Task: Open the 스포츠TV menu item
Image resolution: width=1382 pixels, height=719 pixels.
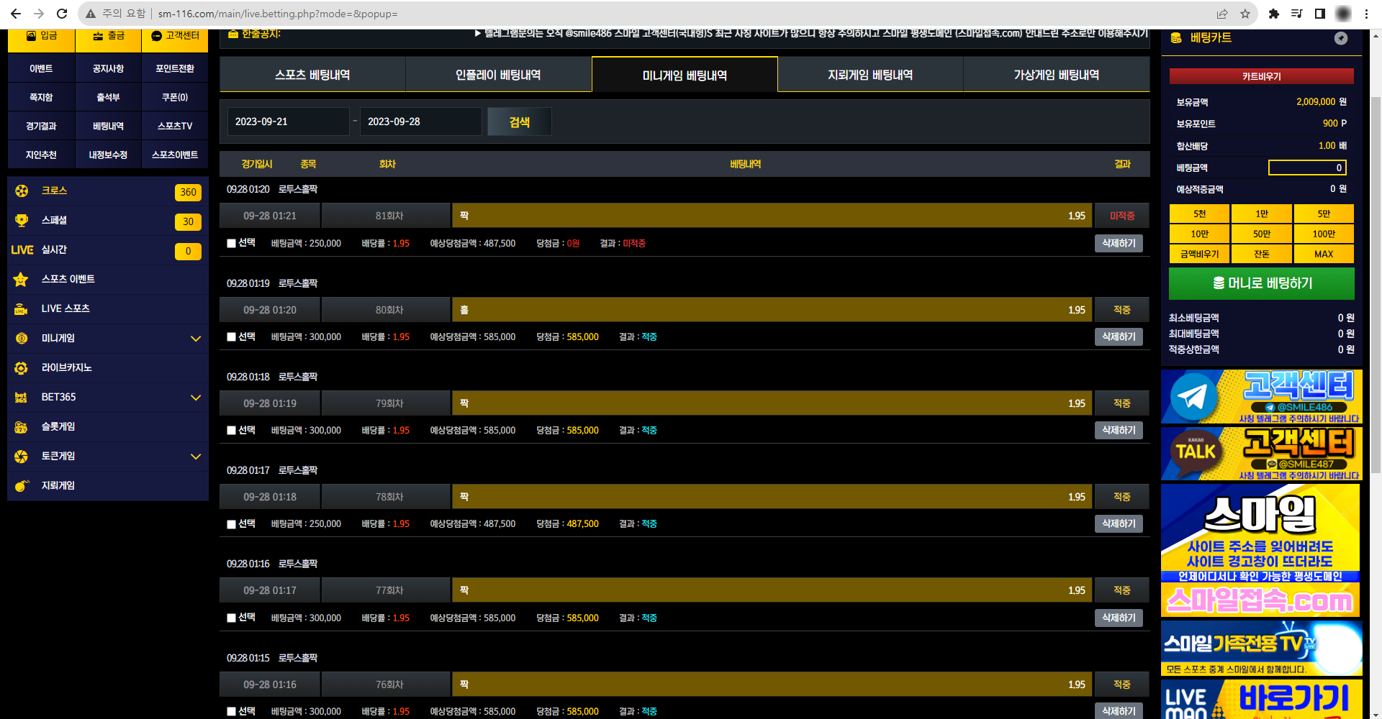Action: (175, 126)
